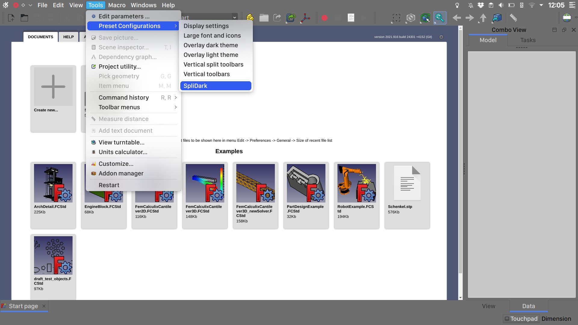Image resolution: width=578 pixels, height=325 pixels.
Task: Open the File menu
Action: click(x=42, y=5)
